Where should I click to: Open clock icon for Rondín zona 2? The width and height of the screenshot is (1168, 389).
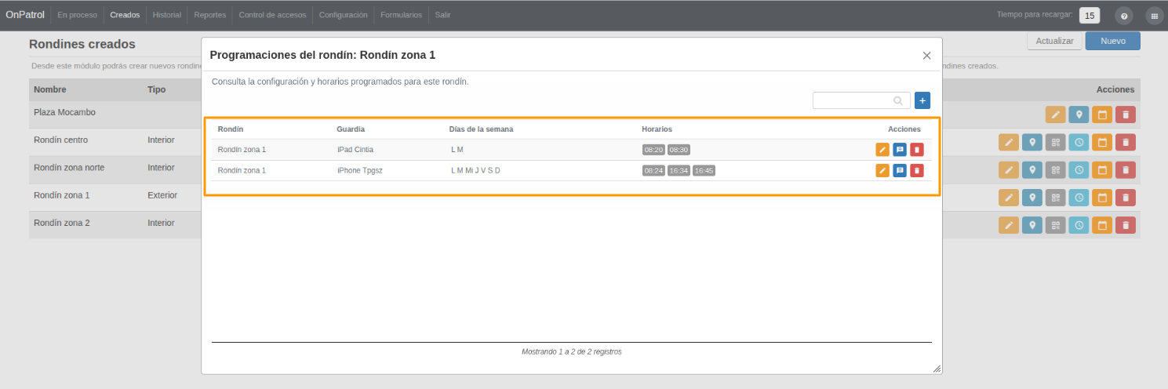tap(1079, 225)
